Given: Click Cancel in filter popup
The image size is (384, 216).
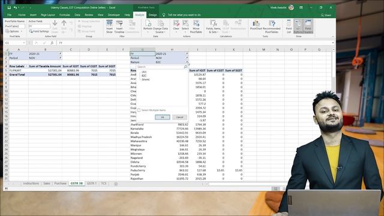Looking at the screenshot, I should 179,118.
